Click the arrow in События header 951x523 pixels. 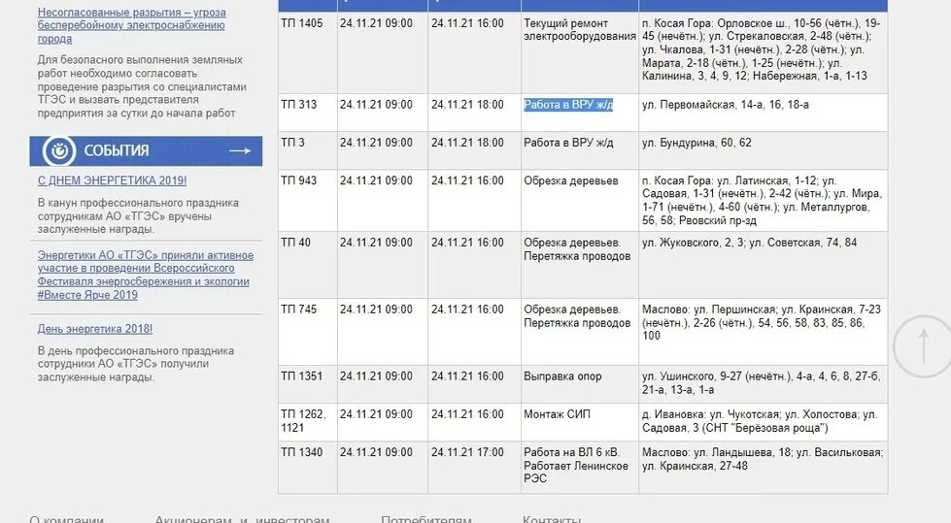[x=240, y=150]
